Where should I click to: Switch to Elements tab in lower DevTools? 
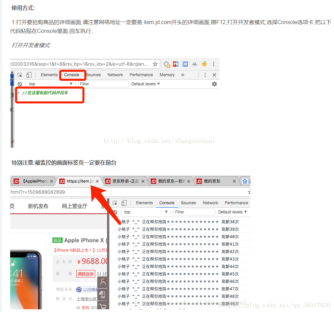[x=144, y=203]
